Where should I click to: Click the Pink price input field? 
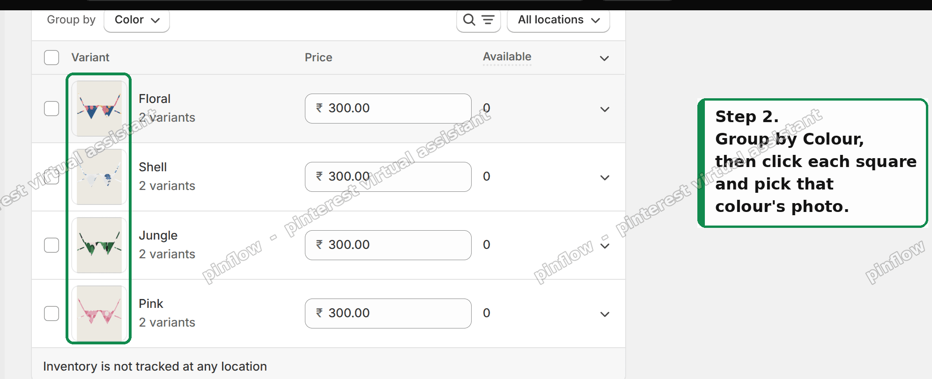pyautogui.click(x=388, y=313)
